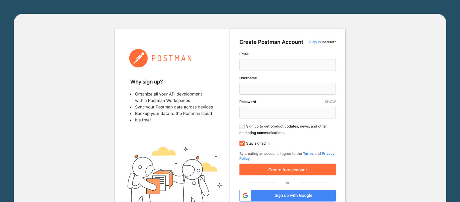Click the orange Postman logo circle

[x=138, y=58]
